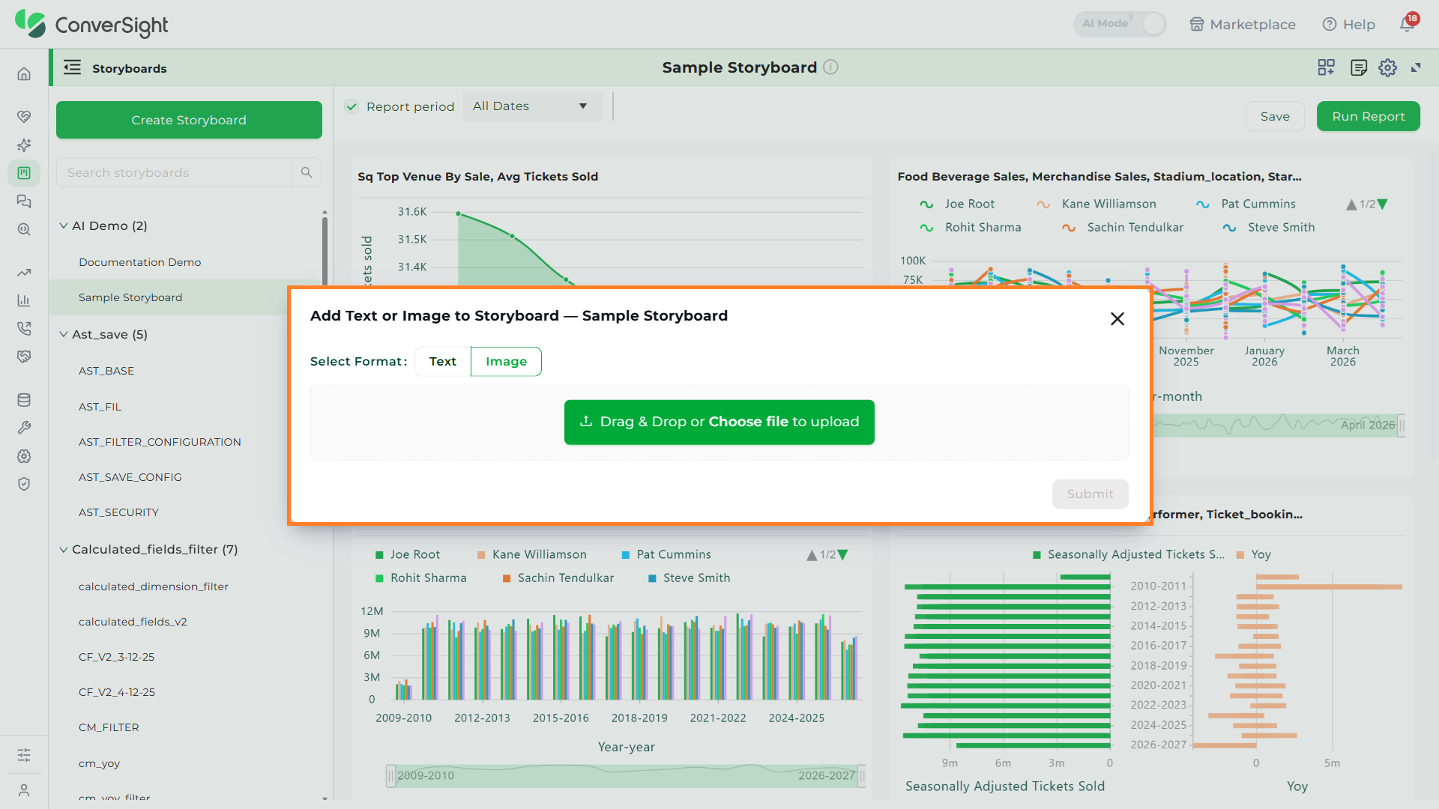The width and height of the screenshot is (1439, 809).
Task: Click the notifications bell icon
Action: 1407,24
